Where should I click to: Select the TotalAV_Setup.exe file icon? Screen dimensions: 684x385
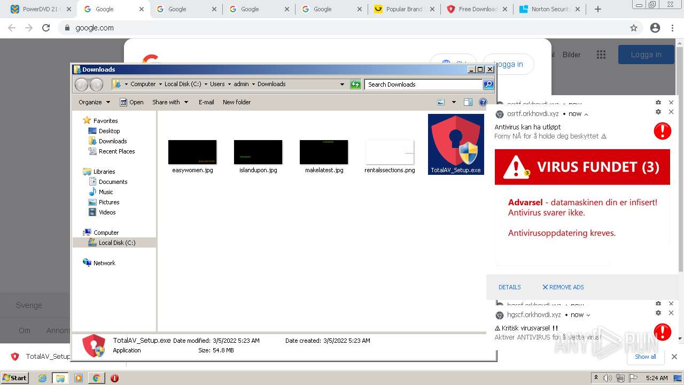(x=456, y=144)
